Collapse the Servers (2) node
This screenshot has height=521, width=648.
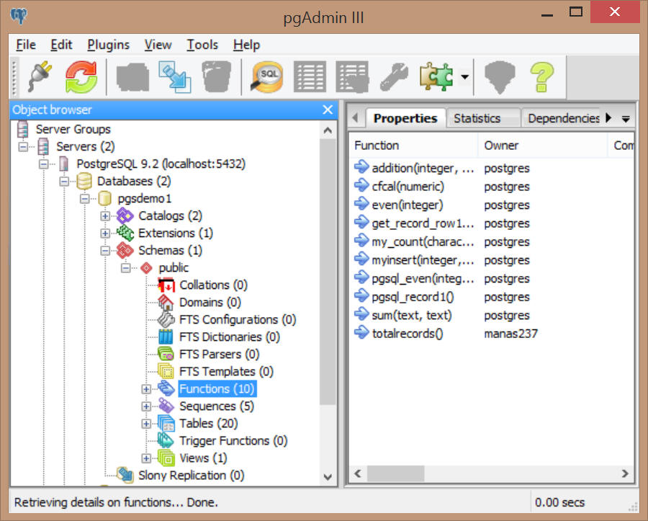[x=23, y=146]
